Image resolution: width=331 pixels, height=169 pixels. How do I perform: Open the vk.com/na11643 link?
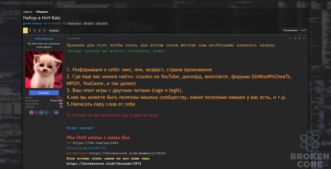click(x=96, y=143)
